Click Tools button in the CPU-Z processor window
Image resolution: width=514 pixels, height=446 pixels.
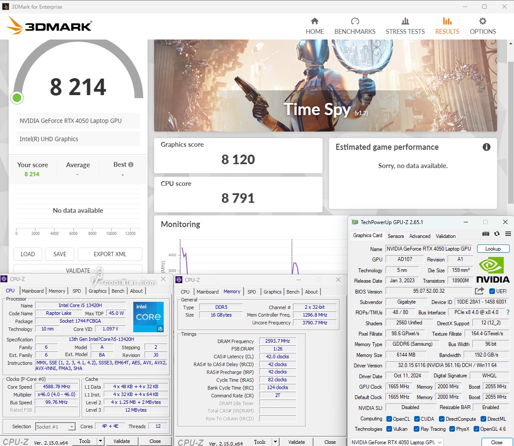coord(85,441)
